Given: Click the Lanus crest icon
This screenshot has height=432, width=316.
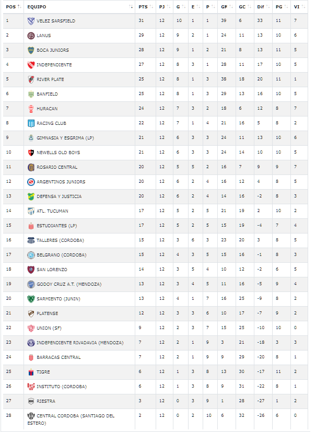Looking at the screenshot, I should [31, 36].
